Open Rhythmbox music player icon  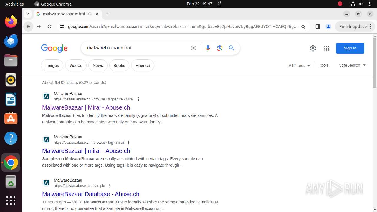[11, 80]
